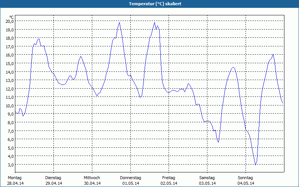
Task: Click the 20,0 y-axis value label
Action: [9, 21]
